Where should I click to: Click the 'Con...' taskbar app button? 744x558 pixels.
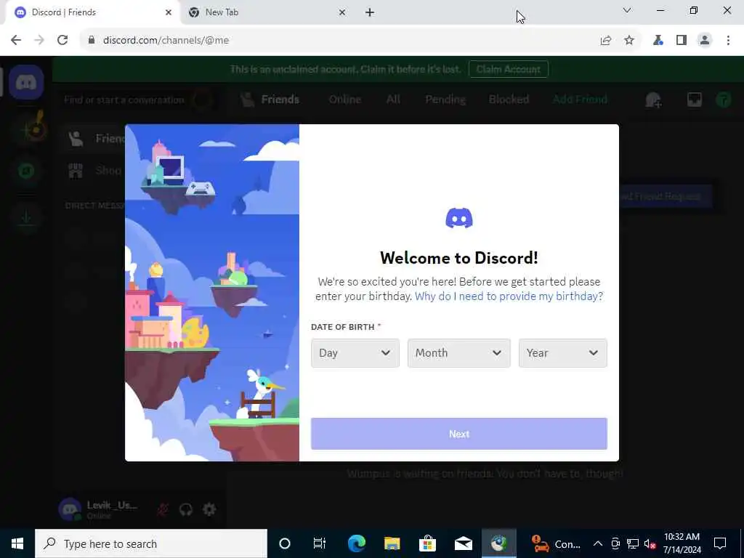[556, 543]
